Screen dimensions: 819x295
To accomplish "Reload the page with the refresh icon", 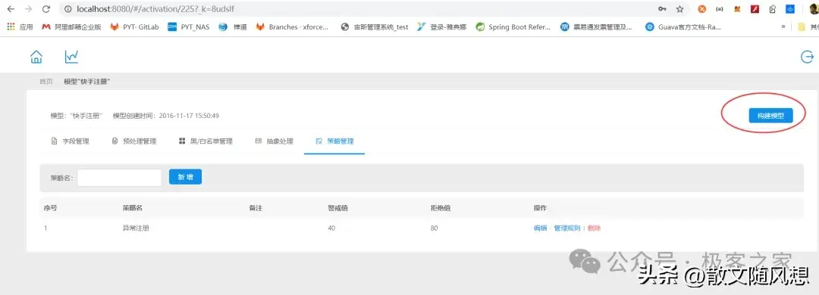I will 46,9.
